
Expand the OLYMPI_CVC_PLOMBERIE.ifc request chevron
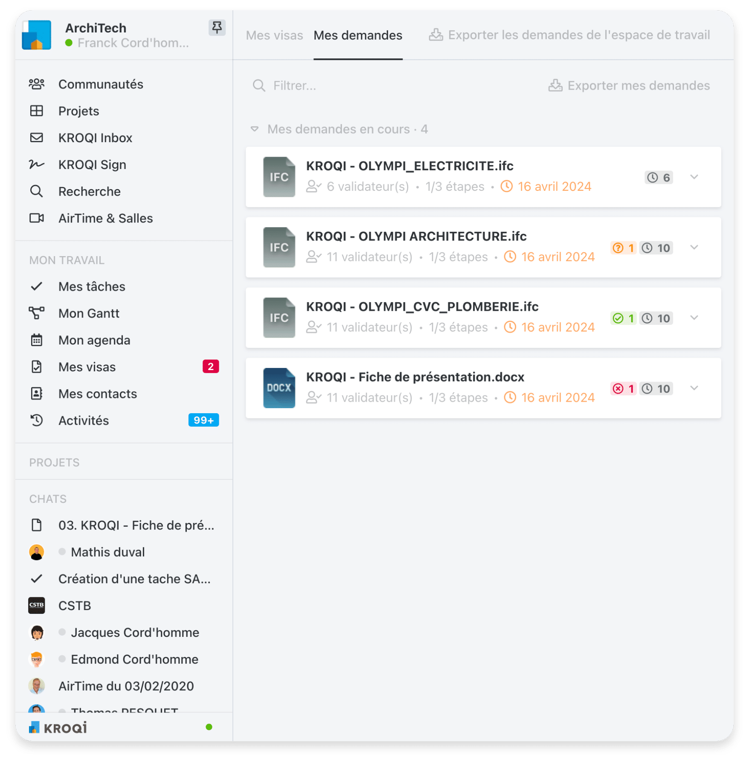[x=694, y=318]
